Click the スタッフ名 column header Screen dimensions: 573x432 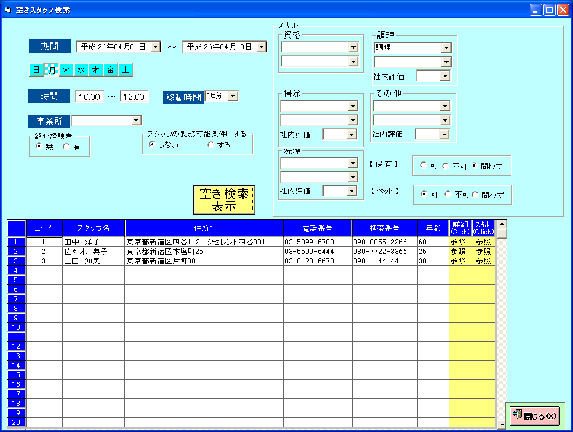click(94, 228)
